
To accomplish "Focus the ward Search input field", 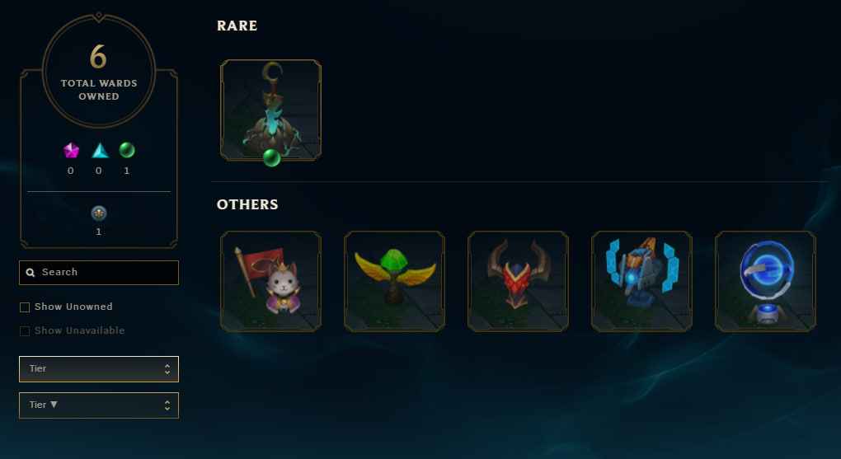I will point(99,273).
